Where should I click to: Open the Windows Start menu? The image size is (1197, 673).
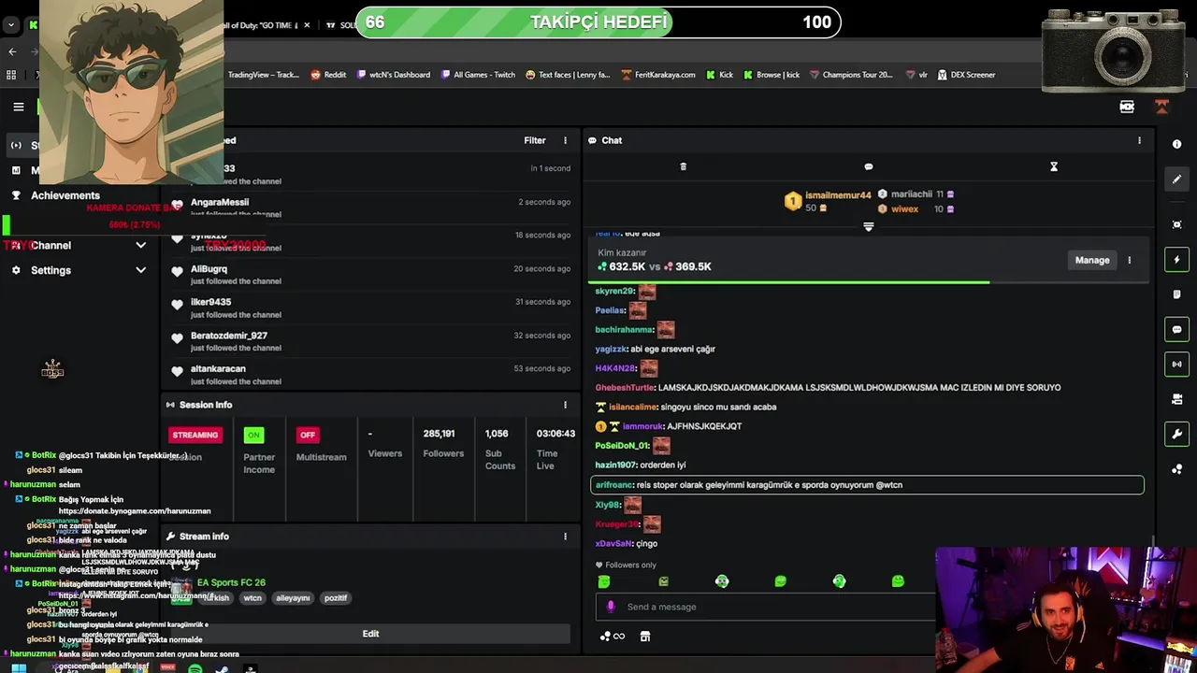tap(18, 668)
